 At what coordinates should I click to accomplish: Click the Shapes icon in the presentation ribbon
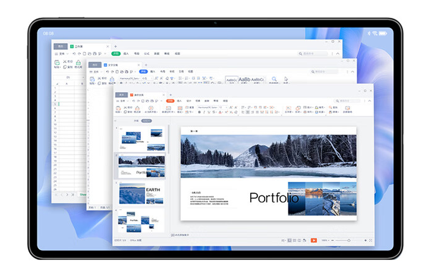pyautogui.click(x=298, y=108)
